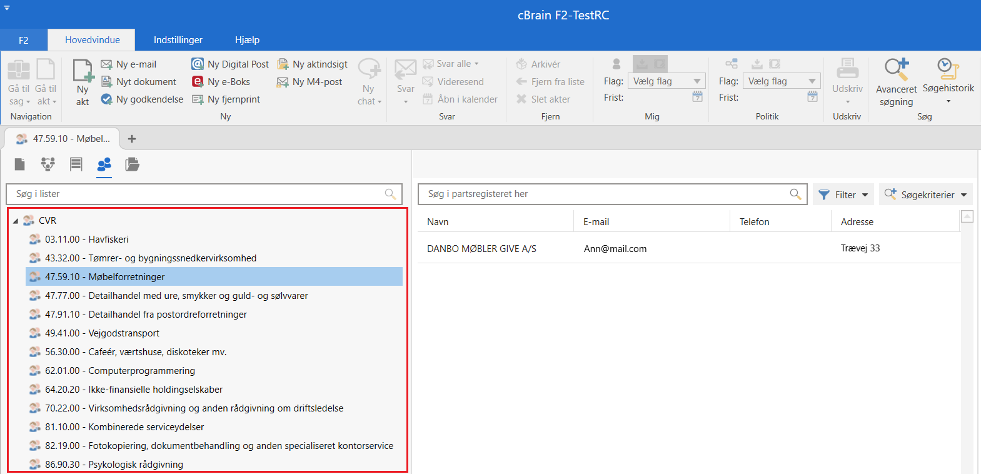
Task: Click the scroll-up arrow of the results list
Action: [x=967, y=217]
